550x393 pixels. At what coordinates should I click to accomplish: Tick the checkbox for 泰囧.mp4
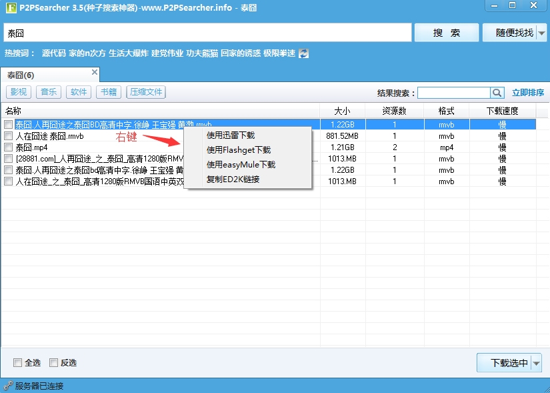pyautogui.click(x=8, y=147)
